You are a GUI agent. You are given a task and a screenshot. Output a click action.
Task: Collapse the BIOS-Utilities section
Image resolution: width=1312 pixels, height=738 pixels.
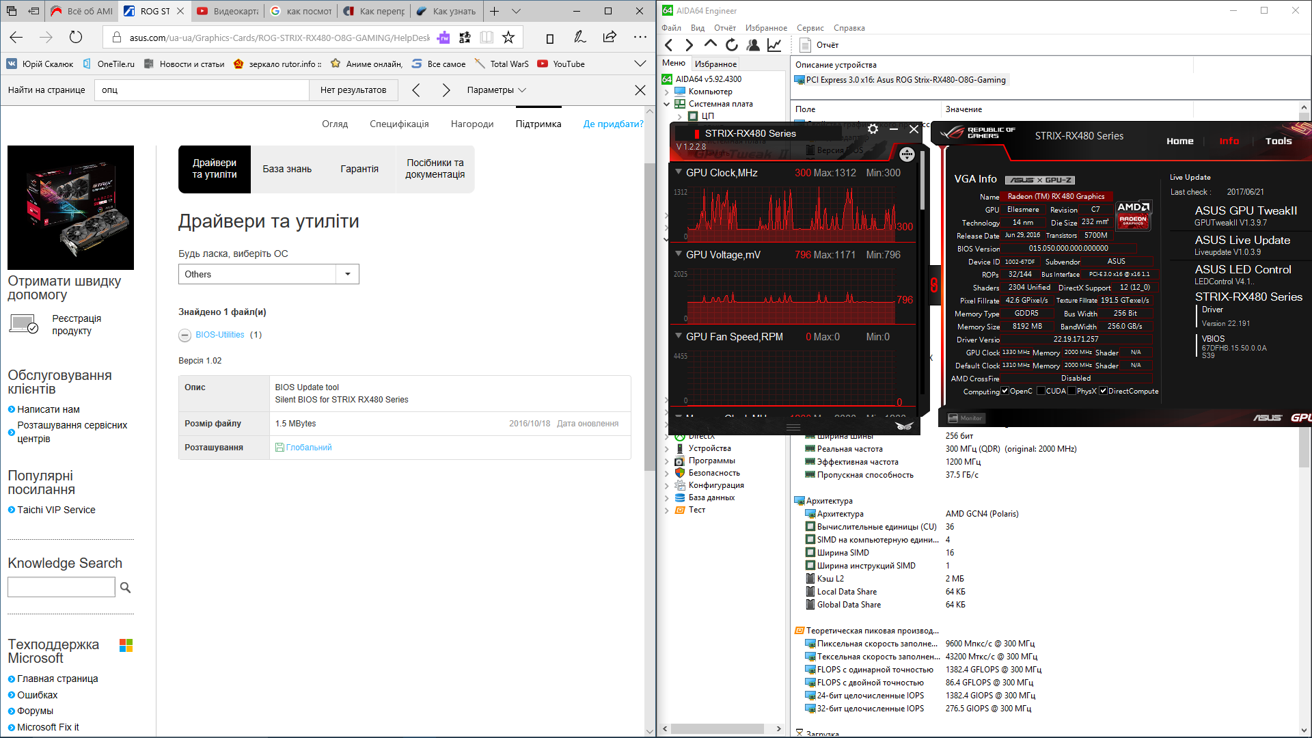coord(184,335)
